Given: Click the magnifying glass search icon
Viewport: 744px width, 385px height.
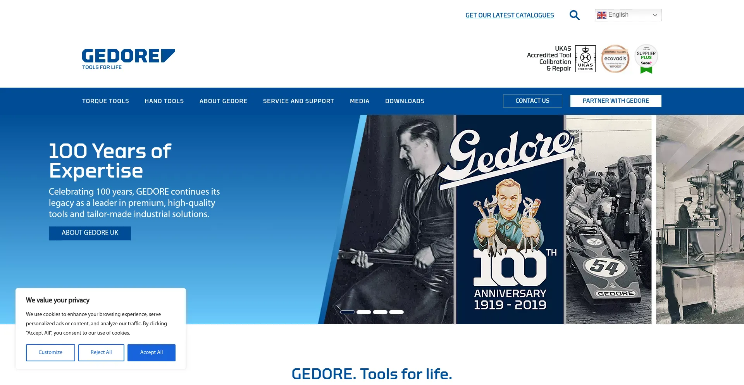Looking at the screenshot, I should (574, 15).
